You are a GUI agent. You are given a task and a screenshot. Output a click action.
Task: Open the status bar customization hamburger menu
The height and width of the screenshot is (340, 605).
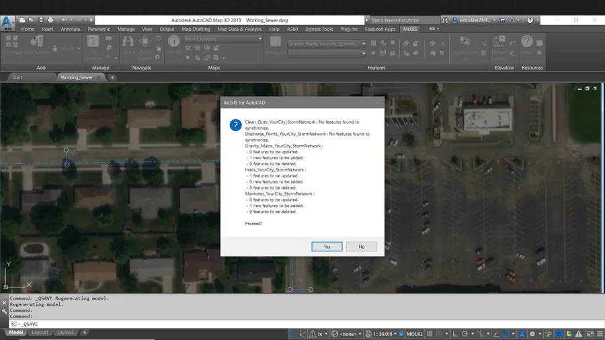(x=600, y=334)
